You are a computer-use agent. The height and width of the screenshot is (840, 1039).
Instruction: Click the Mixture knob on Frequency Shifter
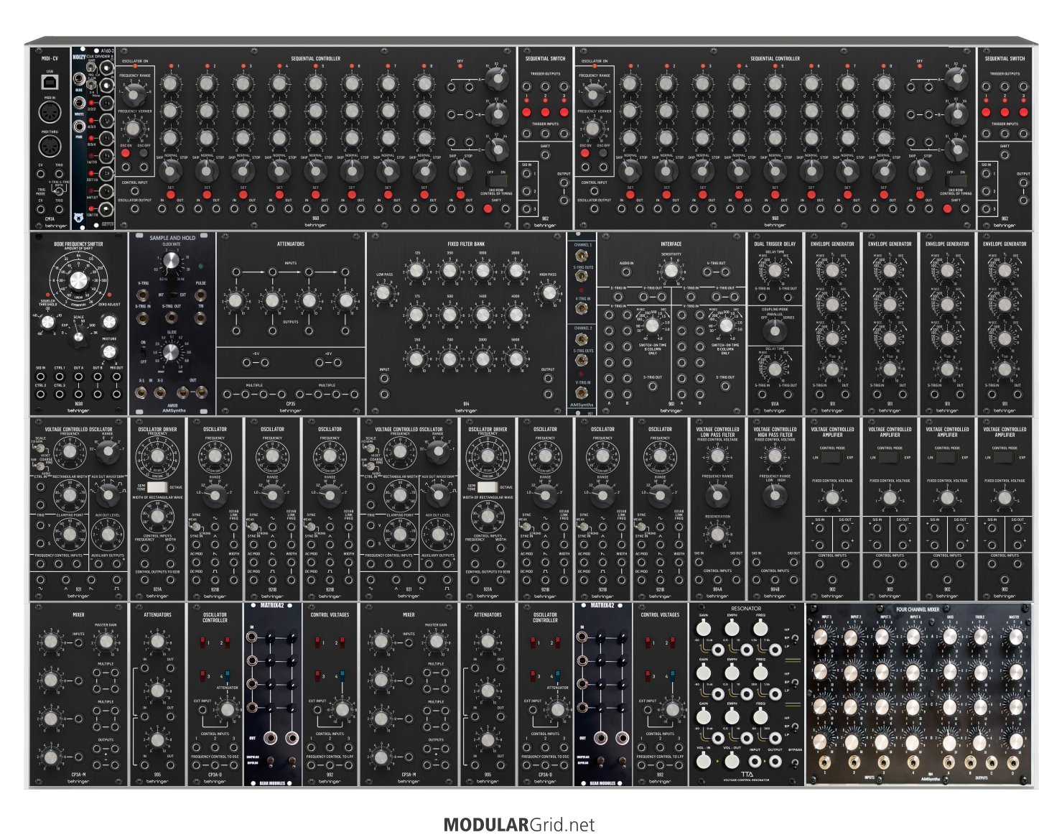point(109,351)
